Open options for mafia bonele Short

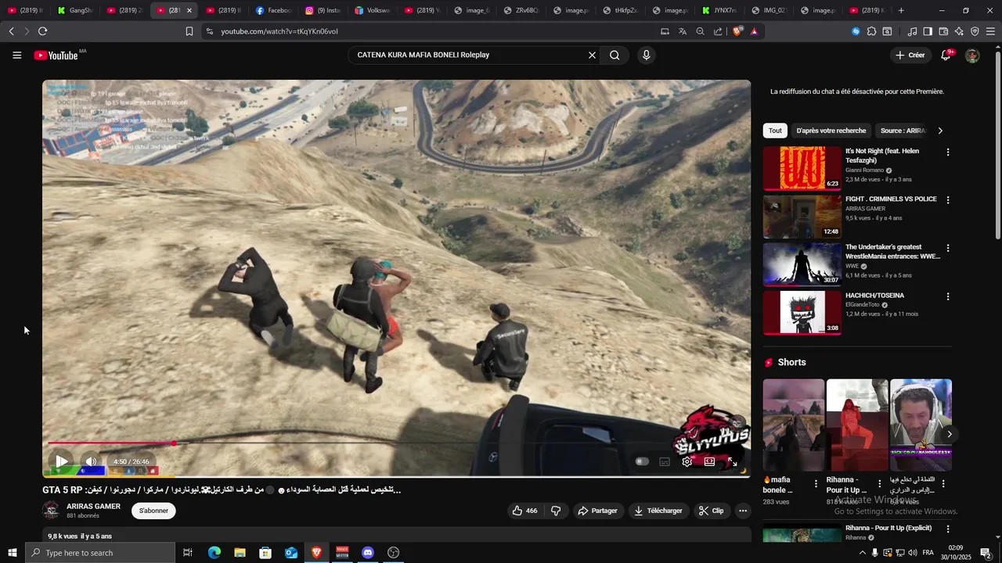click(x=816, y=484)
